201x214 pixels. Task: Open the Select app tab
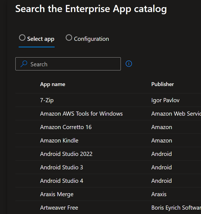[40, 39]
